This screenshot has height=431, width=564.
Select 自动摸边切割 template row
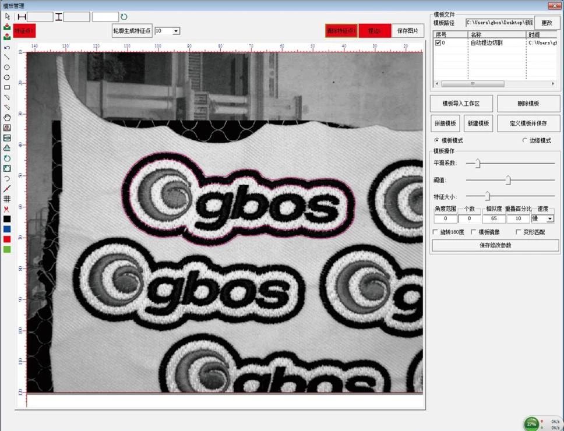point(495,43)
